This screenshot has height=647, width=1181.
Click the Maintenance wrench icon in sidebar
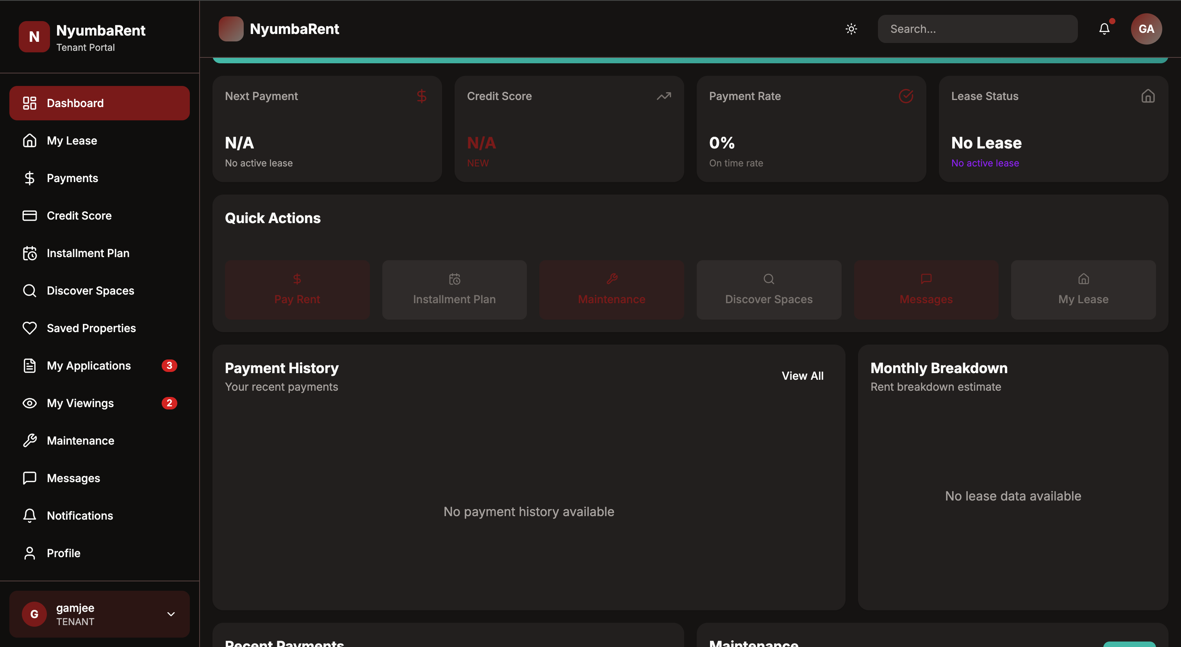(29, 441)
